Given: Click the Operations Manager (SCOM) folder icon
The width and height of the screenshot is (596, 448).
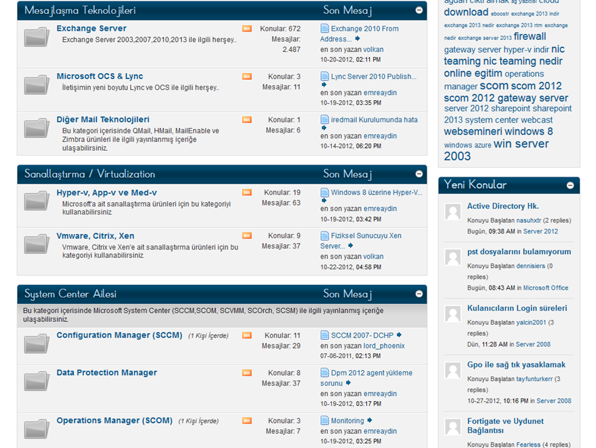Looking at the screenshot, I should pos(37,429).
